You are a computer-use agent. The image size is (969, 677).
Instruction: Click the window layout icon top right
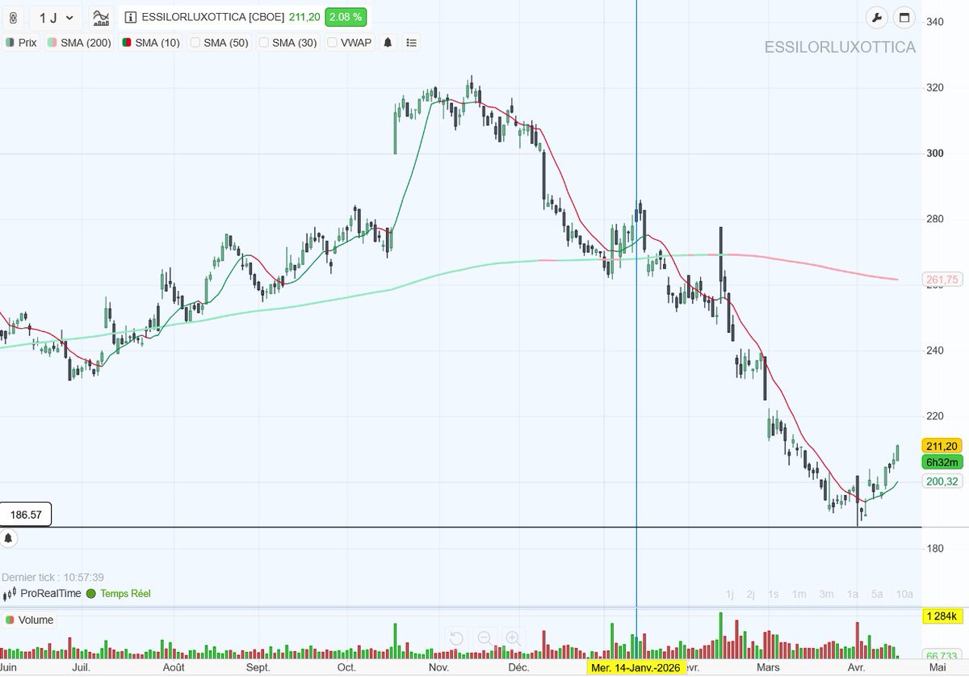(x=904, y=18)
